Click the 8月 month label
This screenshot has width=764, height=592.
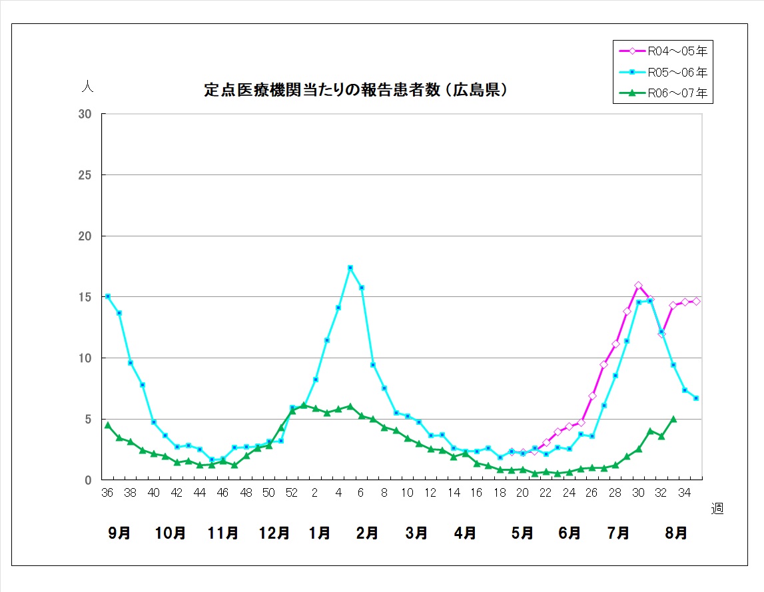click(x=676, y=533)
